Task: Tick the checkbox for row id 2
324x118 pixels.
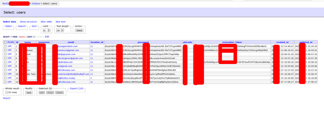Action: pyautogui.click(x=5, y=50)
